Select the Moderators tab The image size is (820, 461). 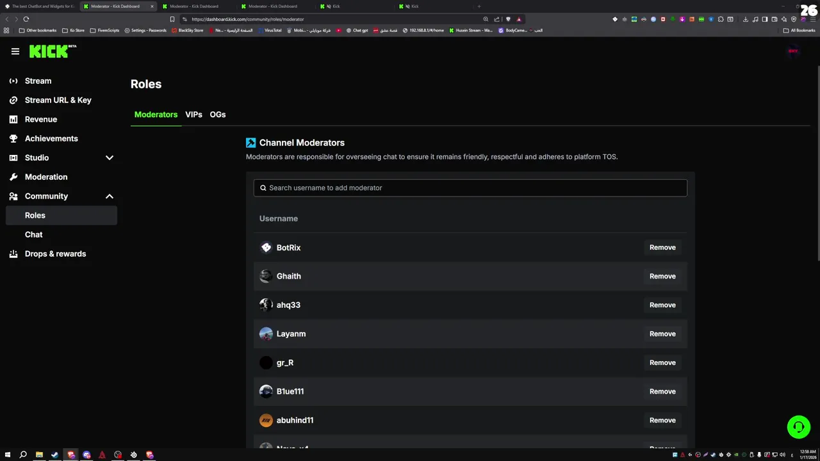click(x=156, y=115)
